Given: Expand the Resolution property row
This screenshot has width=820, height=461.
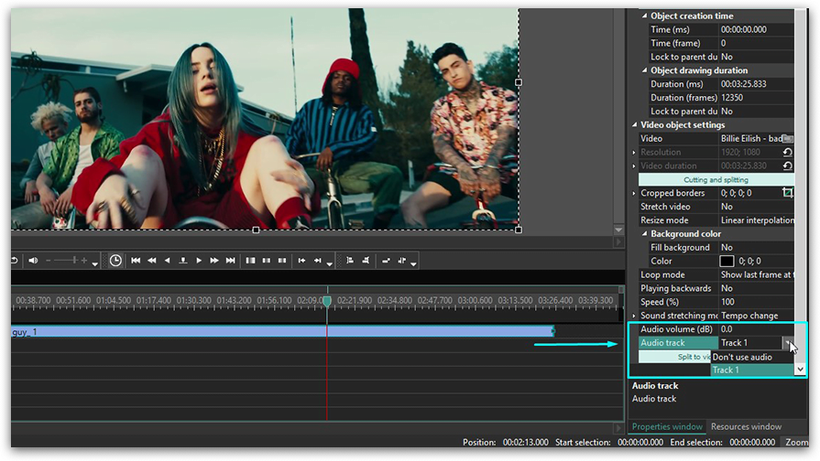Looking at the screenshot, I should click(x=634, y=153).
